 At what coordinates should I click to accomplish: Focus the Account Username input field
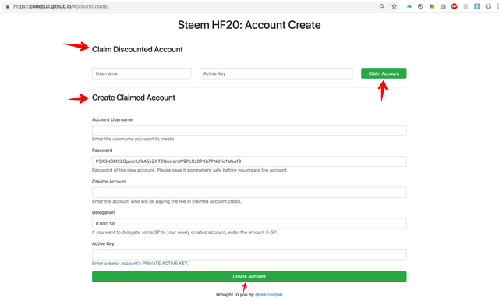click(x=249, y=130)
